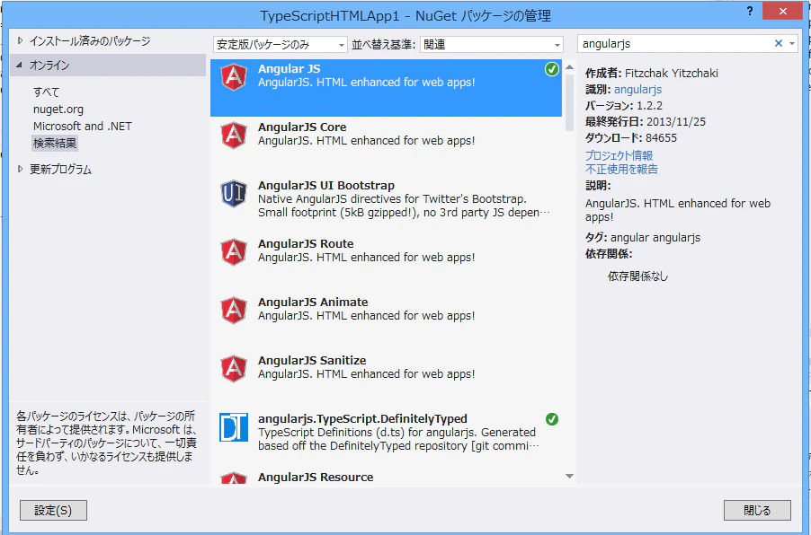Select the angularjs.TypeScript.DefinitelyTyped title

[x=362, y=419]
